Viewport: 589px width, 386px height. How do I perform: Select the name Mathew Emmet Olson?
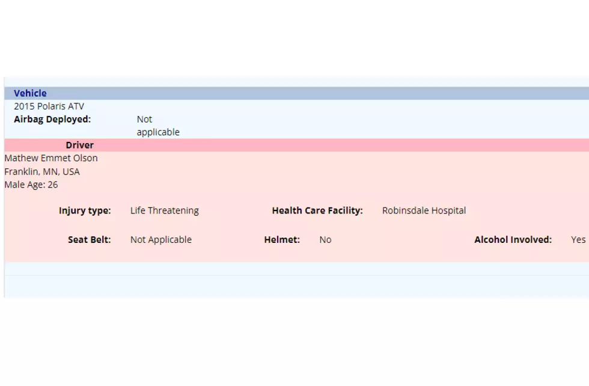point(51,158)
